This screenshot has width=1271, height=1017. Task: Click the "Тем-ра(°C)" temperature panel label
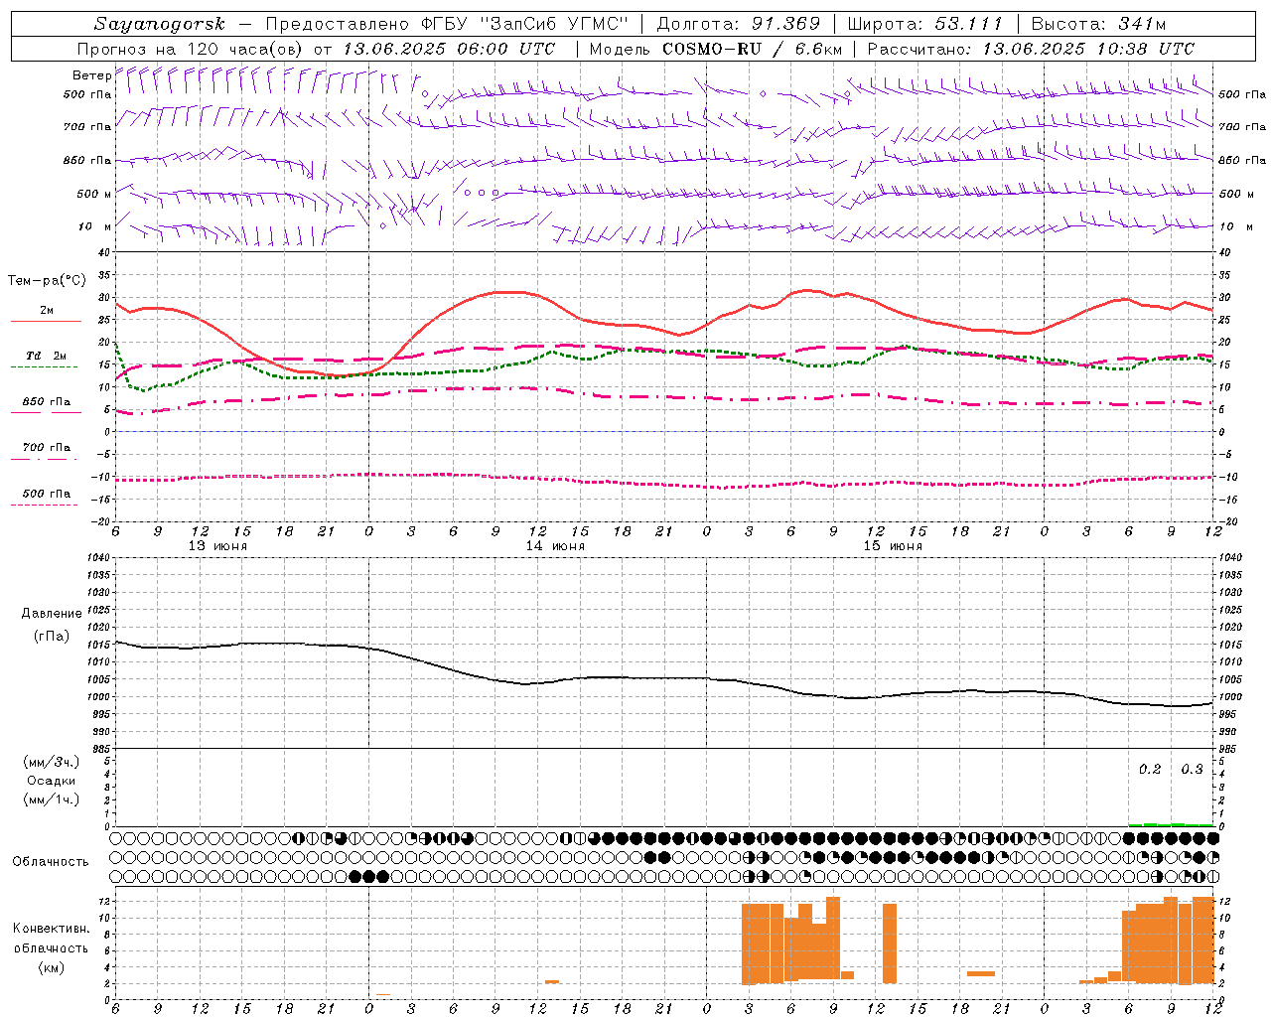[x=47, y=281]
